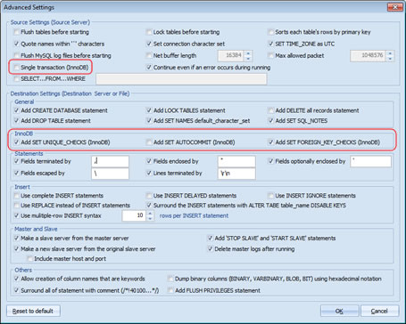Click the Fields enclosed by input box
The width and height of the screenshot is (406, 324).
(x=236, y=161)
